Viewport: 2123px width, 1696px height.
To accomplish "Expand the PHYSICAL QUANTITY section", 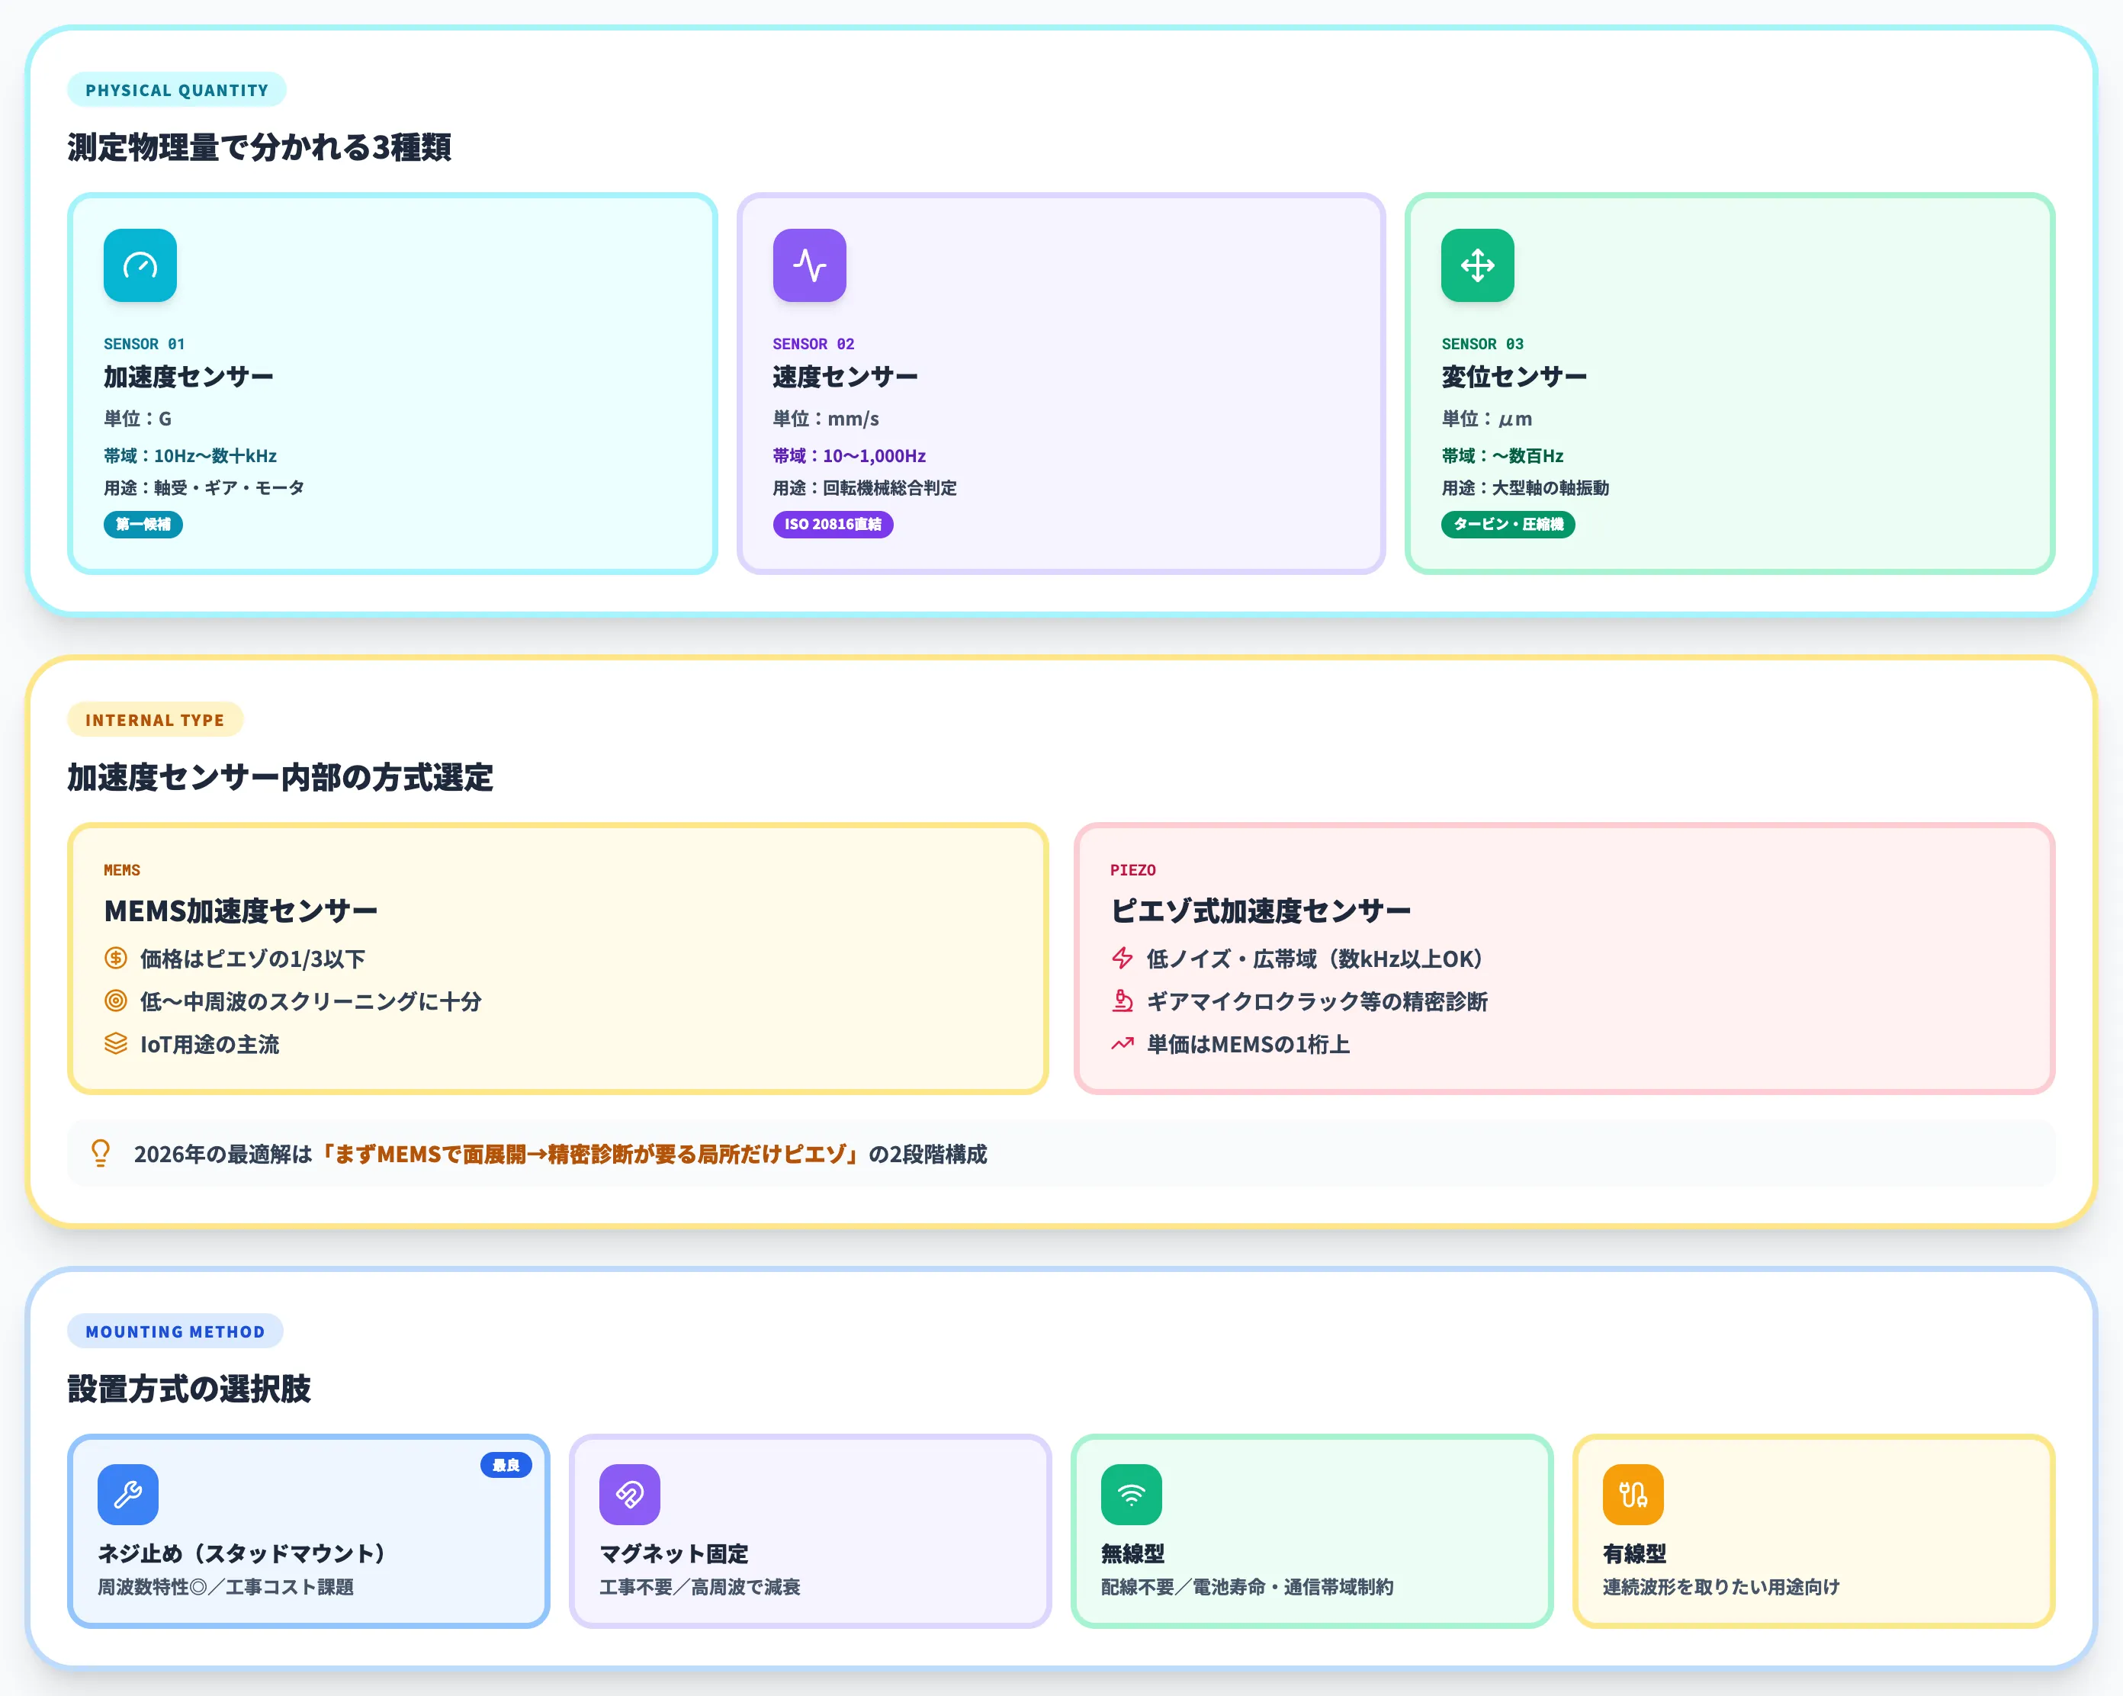I will 176,90.
